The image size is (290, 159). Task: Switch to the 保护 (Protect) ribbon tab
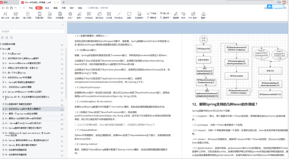(x=72, y=8)
